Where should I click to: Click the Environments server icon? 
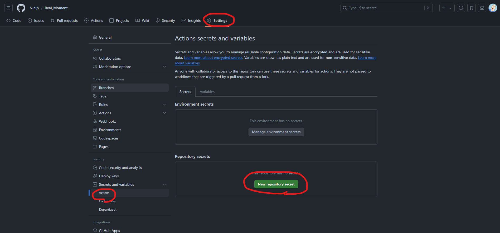[x=95, y=130]
